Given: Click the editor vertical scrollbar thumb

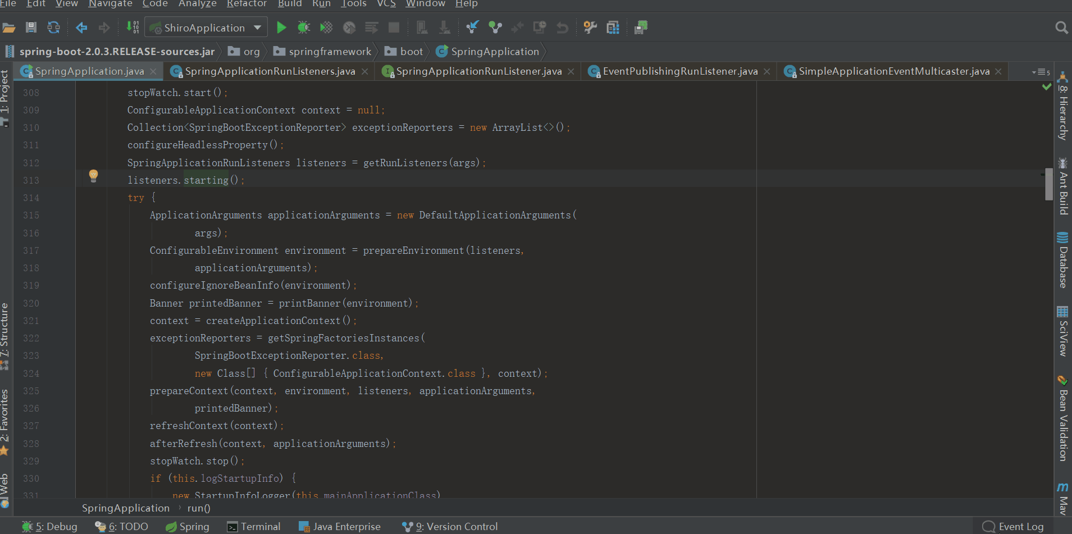Looking at the screenshot, I should pyautogui.click(x=1048, y=184).
